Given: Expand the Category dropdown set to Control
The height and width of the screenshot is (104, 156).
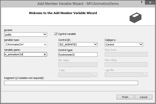Looking at the screenshot, I should [x=141, y=44].
